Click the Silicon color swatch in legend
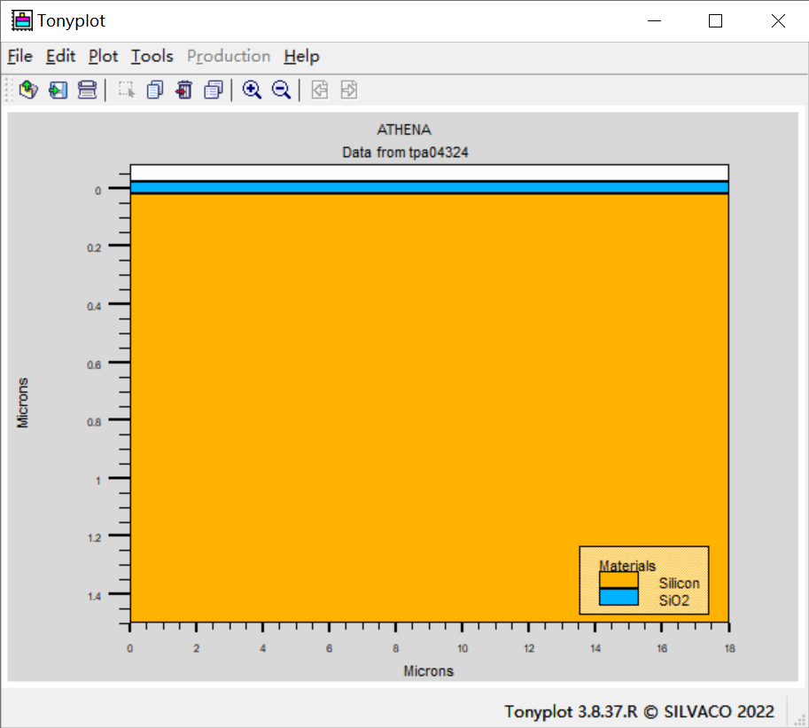 coord(618,580)
